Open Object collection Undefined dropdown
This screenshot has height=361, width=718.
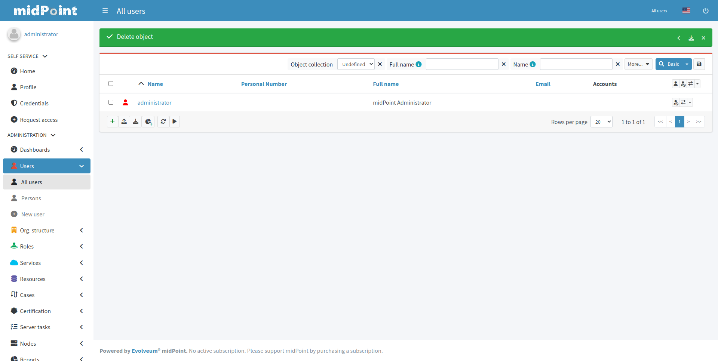(x=356, y=64)
